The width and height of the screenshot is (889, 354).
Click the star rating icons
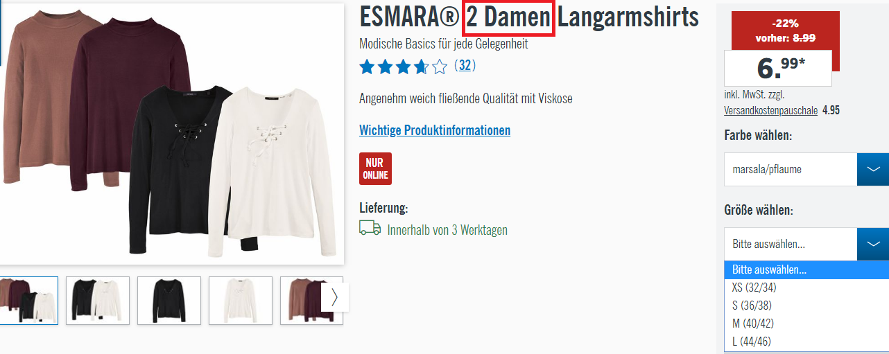(x=403, y=67)
